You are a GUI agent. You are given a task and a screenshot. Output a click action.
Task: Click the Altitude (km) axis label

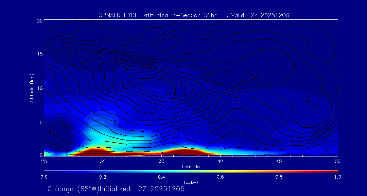pos(32,88)
